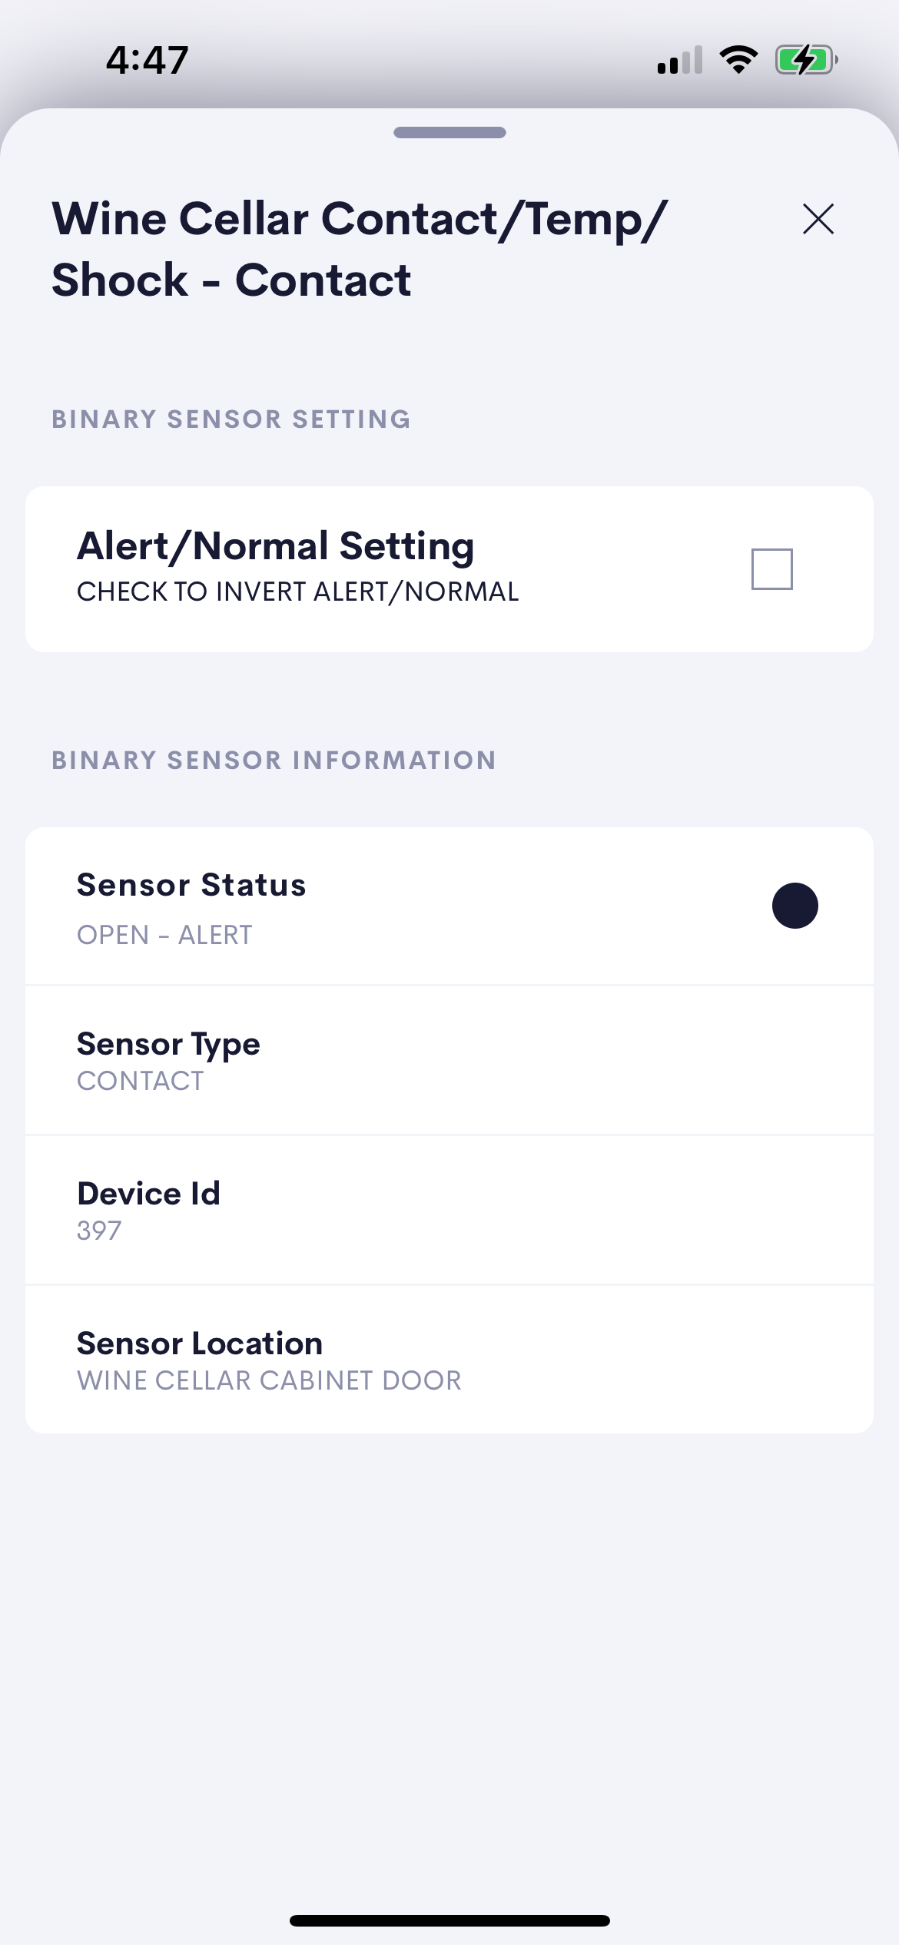Select the Device Id label
The image size is (899, 1945).
(149, 1194)
